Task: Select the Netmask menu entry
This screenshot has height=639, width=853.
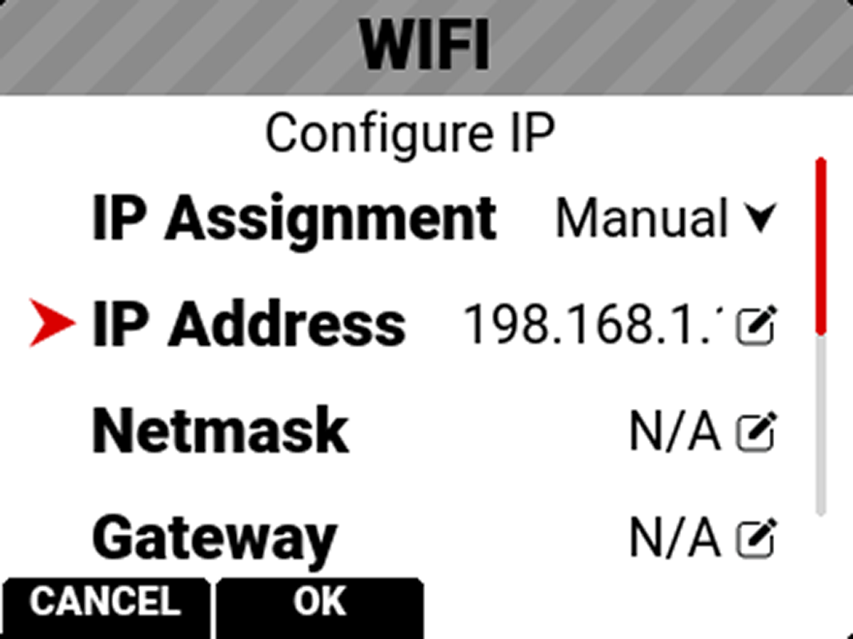Action: 220,431
